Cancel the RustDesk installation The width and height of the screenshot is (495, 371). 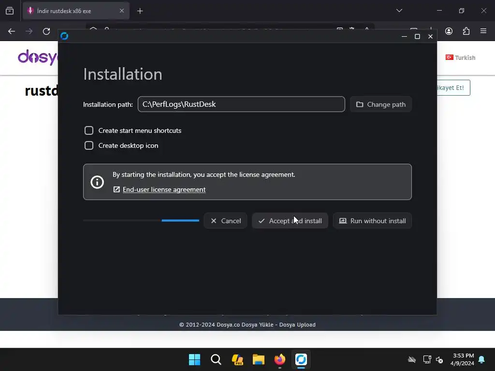point(225,221)
